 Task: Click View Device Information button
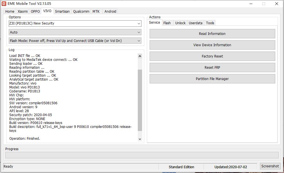pos(212,45)
